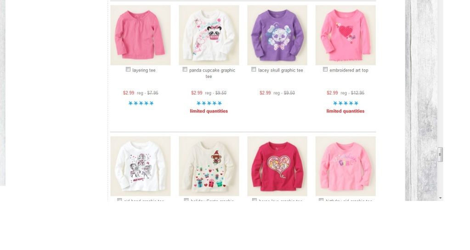Click the panda cupcake graphic tee name
Image resolution: width=470 pixels, height=250 pixels.
click(212, 73)
